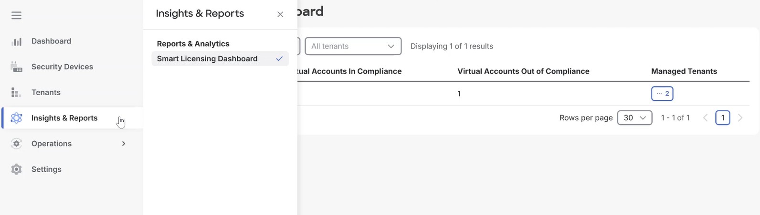Click the Managed Tenants column header

click(x=684, y=71)
